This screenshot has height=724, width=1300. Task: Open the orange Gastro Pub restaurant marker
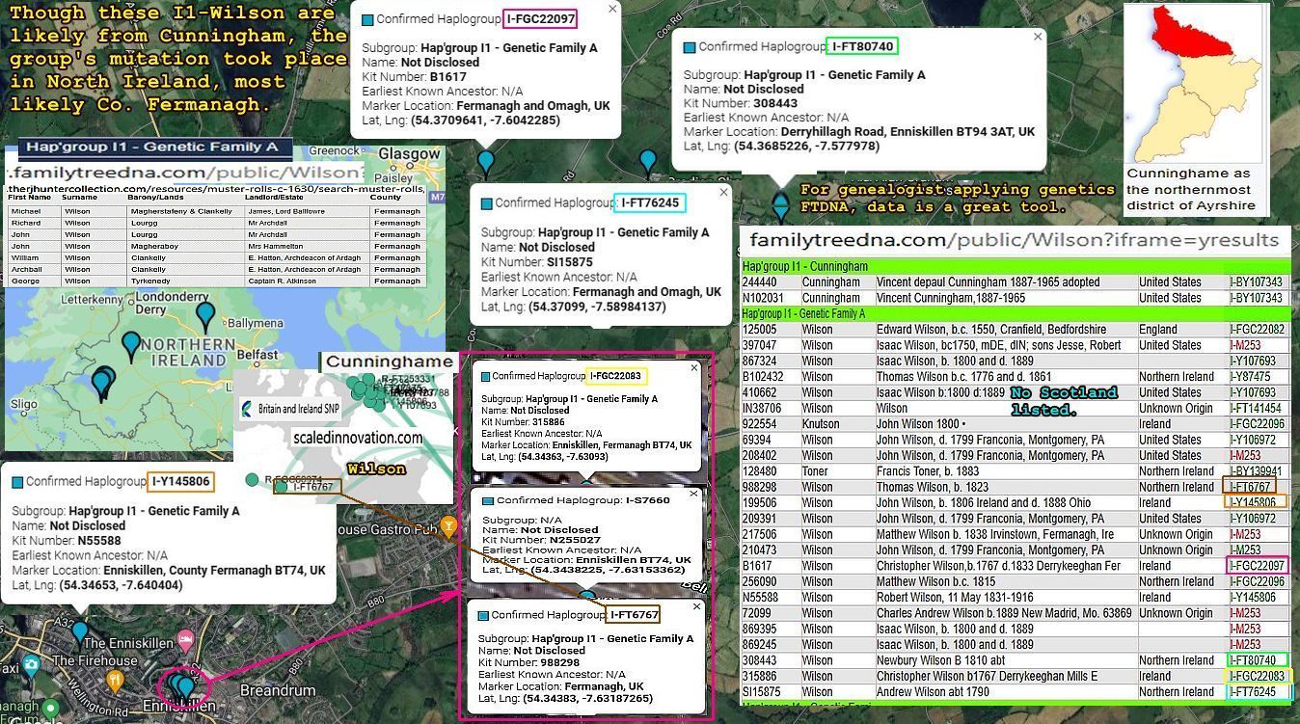pos(447,526)
